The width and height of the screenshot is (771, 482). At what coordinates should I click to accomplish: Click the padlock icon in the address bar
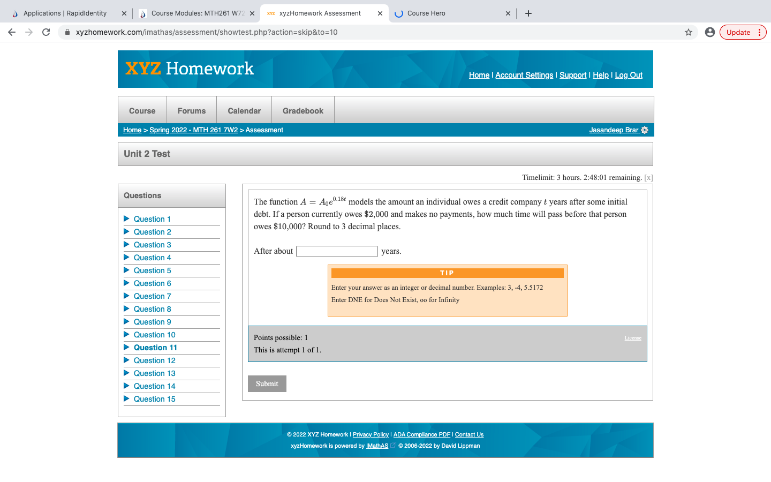coord(67,32)
